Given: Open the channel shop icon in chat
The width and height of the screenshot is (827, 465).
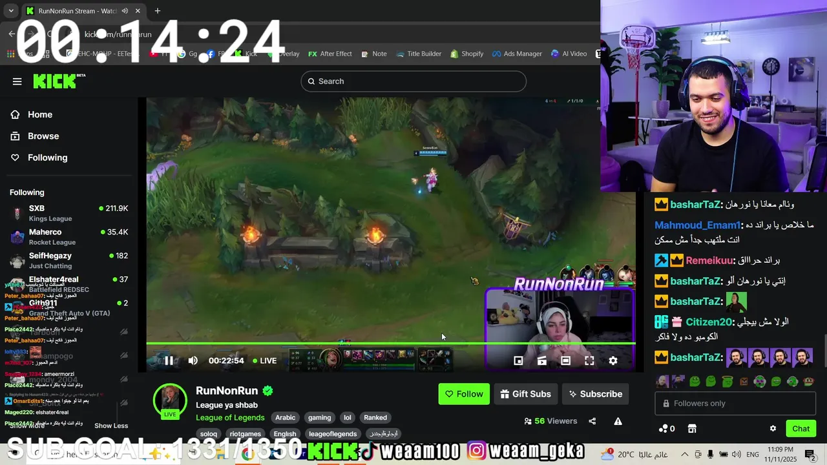Looking at the screenshot, I should point(692,428).
